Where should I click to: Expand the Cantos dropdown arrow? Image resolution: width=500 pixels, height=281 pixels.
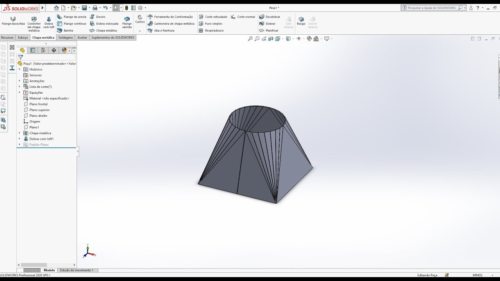click(140, 30)
